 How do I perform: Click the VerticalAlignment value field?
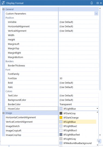(78, 31)
